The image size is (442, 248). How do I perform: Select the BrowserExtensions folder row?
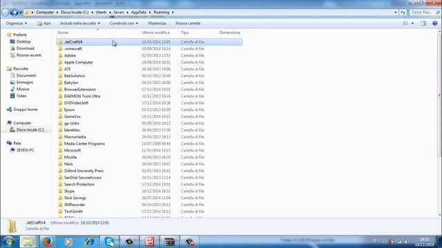click(x=149, y=90)
